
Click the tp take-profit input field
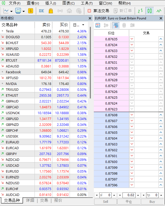[152, 195]
